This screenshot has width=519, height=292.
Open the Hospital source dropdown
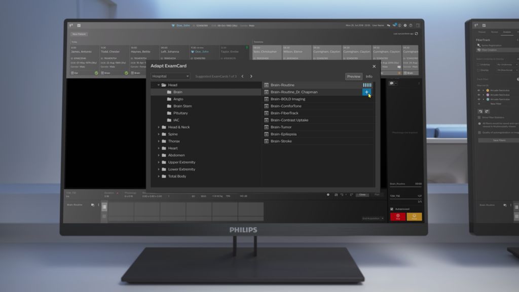[170, 76]
